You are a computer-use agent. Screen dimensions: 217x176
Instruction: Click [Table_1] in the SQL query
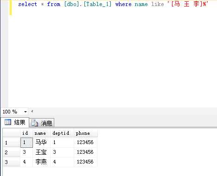[97, 4]
